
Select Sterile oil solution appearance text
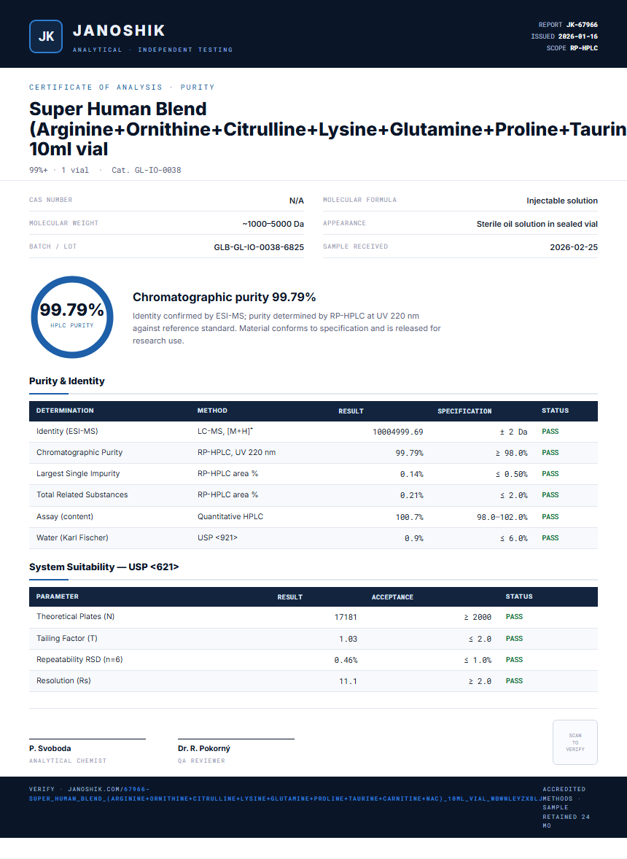pos(537,224)
